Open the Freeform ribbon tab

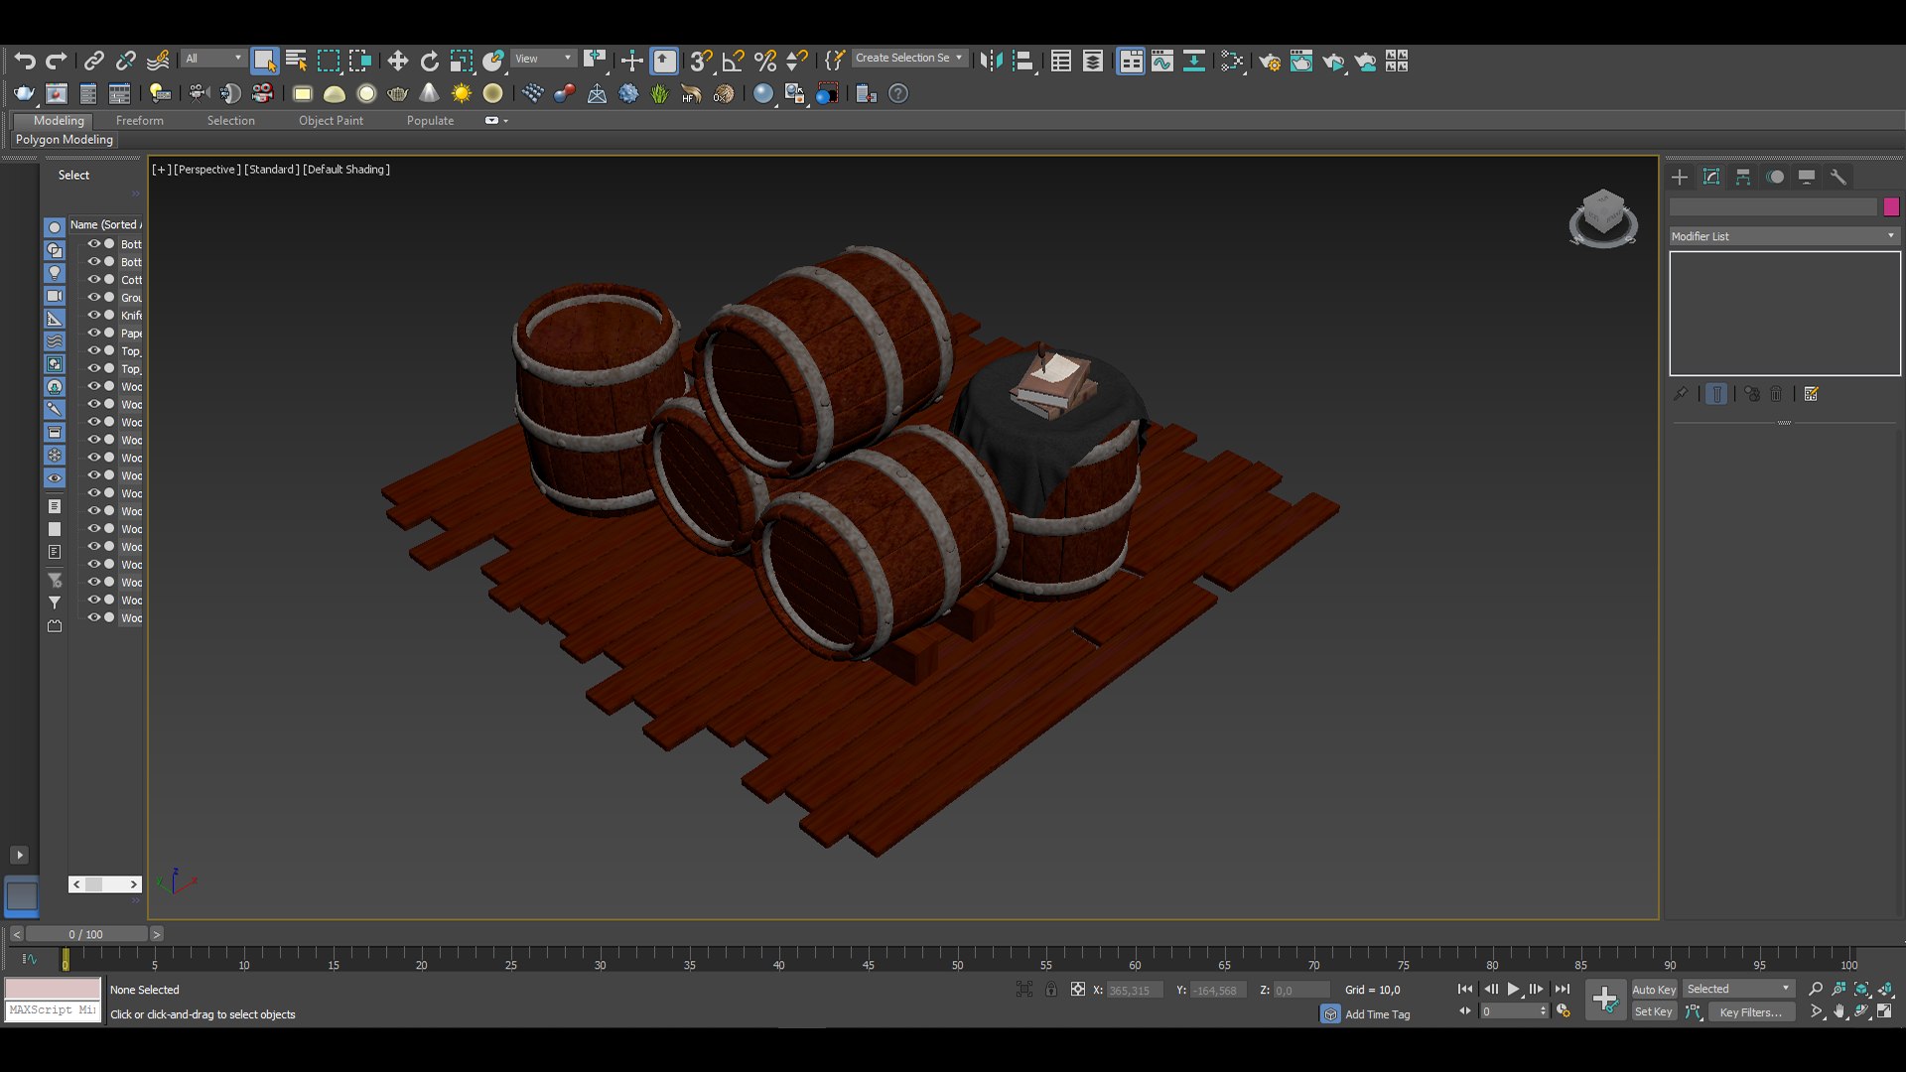[x=139, y=120]
